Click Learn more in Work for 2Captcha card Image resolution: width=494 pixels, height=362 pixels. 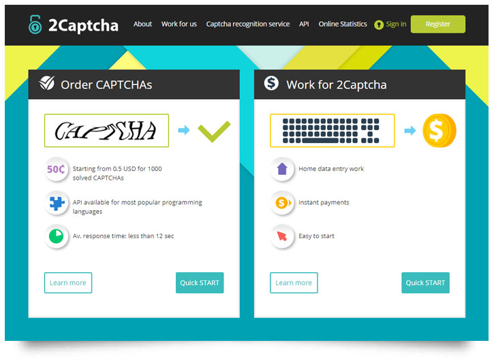tap(294, 283)
